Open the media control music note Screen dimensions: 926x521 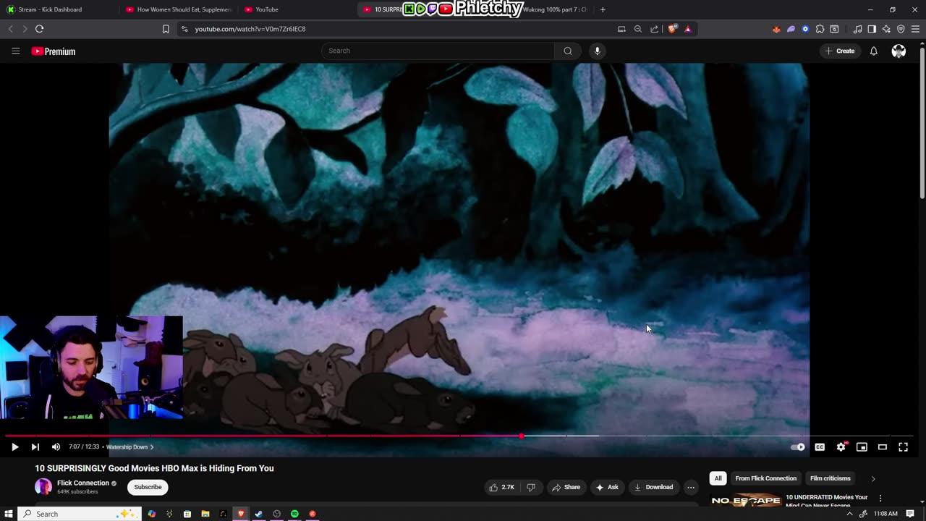pos(857,29)
